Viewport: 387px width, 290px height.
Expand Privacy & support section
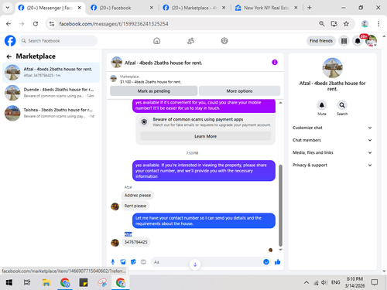pyautogui.click(x=332, y=165)
